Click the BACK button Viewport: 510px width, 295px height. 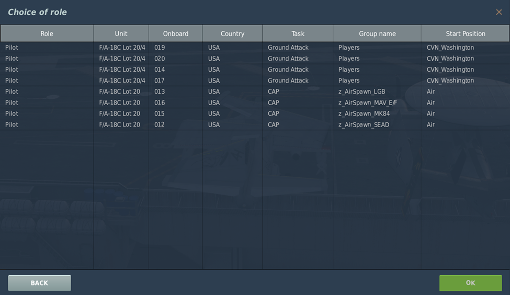click(x=39, y=283)
